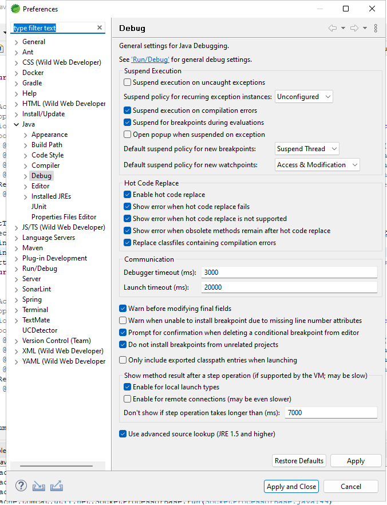Image resolution: width=387 pixels, height=505 pixels.
Task: Click the tree horizontal scrollbar
Action: pos(56,466)
